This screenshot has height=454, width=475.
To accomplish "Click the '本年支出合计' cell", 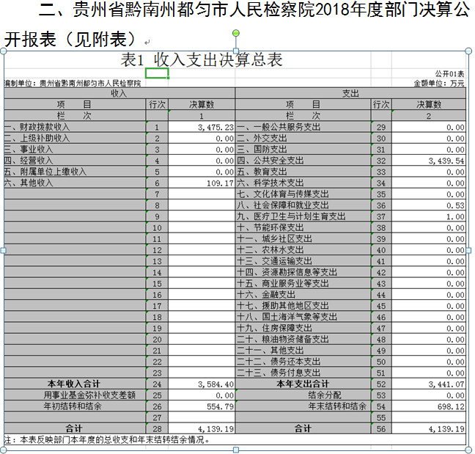I will tap(303, 384).
